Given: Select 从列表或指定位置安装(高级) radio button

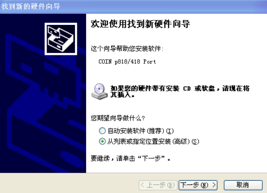Looking at the screenshot, I should click(x=102, y=141).
